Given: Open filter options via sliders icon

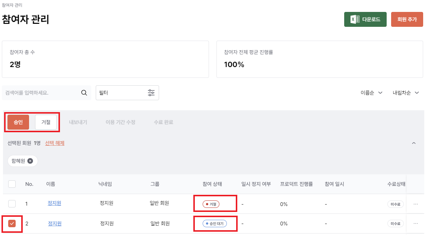Looking at the screenshot, I should click(151, 93).
